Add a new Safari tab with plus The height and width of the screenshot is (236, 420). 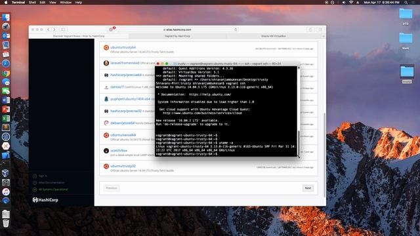coord(324,36)
